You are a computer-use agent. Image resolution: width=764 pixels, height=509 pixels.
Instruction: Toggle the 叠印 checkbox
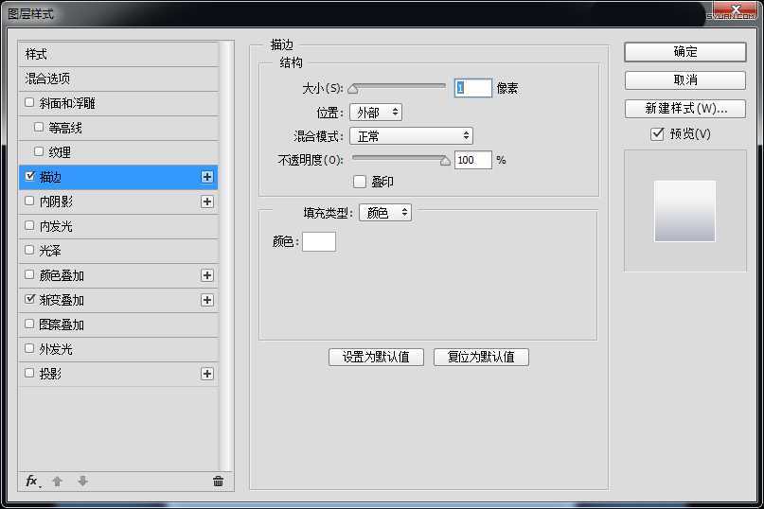(x=360, y=181)
